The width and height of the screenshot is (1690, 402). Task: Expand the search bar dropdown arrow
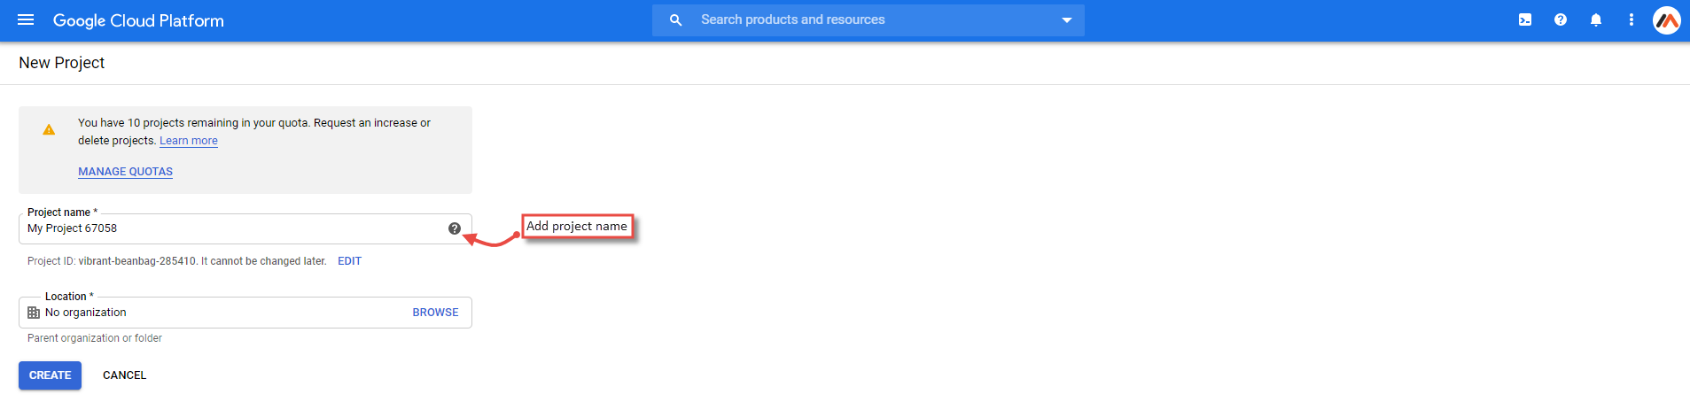coord(1067,20)
